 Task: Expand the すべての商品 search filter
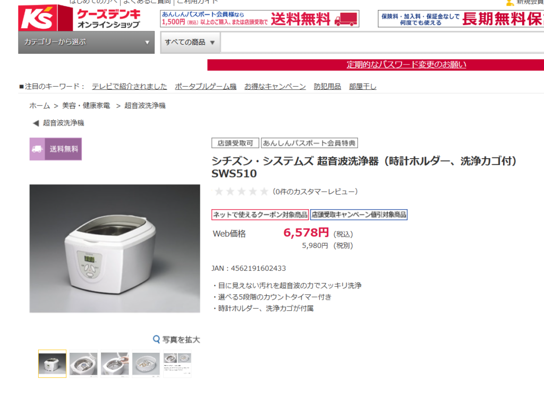click(x=190, y=43)
